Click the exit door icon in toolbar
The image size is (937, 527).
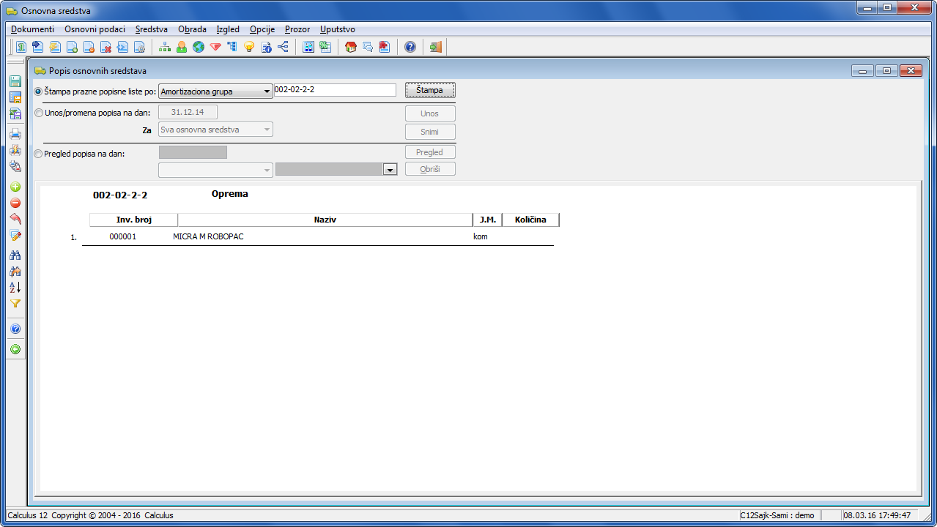coord(436,47)
